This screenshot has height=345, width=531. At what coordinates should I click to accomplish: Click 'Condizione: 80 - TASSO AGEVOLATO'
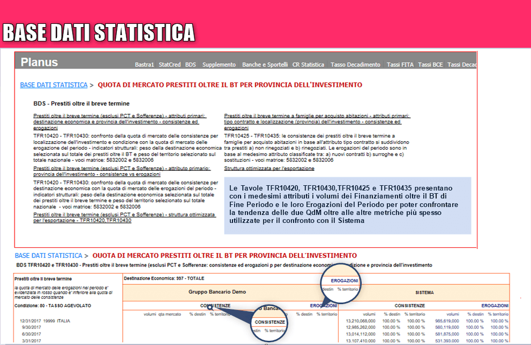[x=53, y=306]
